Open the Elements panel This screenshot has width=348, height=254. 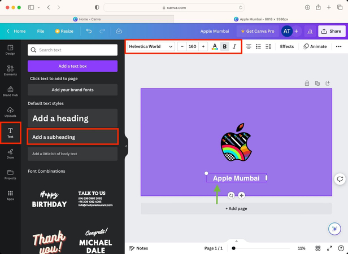(10, 71)
